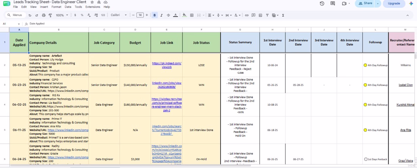Open fill color picker
Screen dimensions: 417x168
pos(184,15)
